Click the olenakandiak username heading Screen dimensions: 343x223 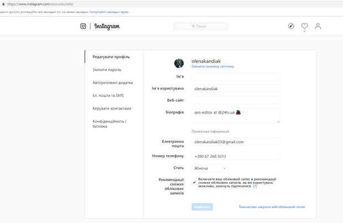coord(206,61)
